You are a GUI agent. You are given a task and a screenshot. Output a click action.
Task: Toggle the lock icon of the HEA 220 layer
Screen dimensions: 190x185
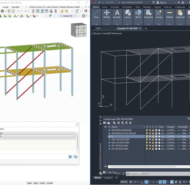pyautogui.click(x=153, y=143)
